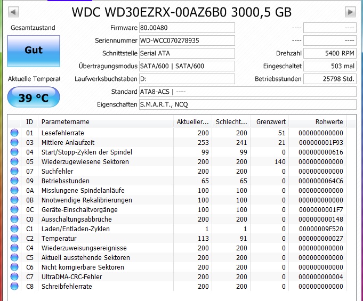
Task: Click status orb of Nnotwendige Rekalibrierungen row
Action: (14, 200)
